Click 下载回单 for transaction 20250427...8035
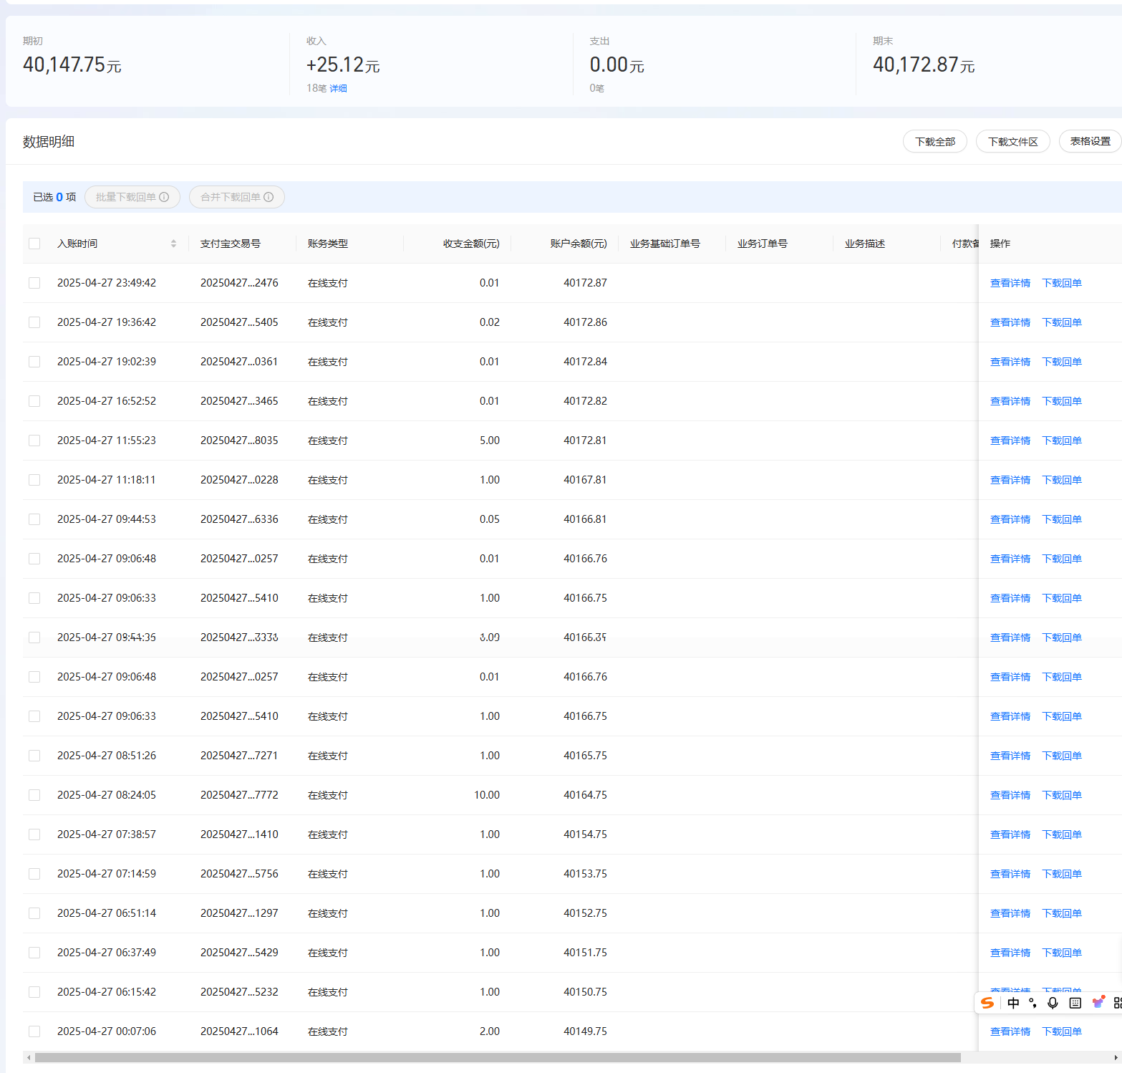 click(1062, 441)
